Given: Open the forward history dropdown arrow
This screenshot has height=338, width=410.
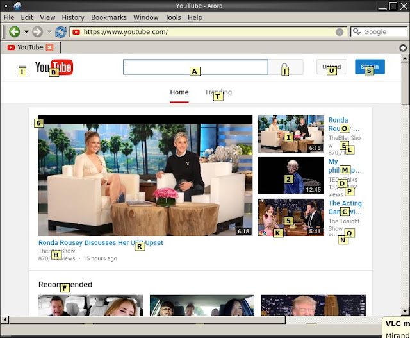Looking at the screenshot, I should coord(49,32).
